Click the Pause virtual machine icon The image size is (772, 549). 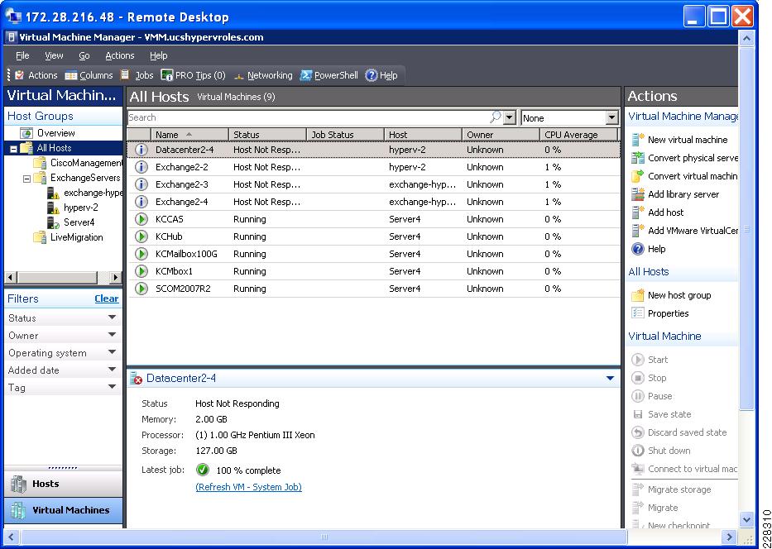[638, 396]
